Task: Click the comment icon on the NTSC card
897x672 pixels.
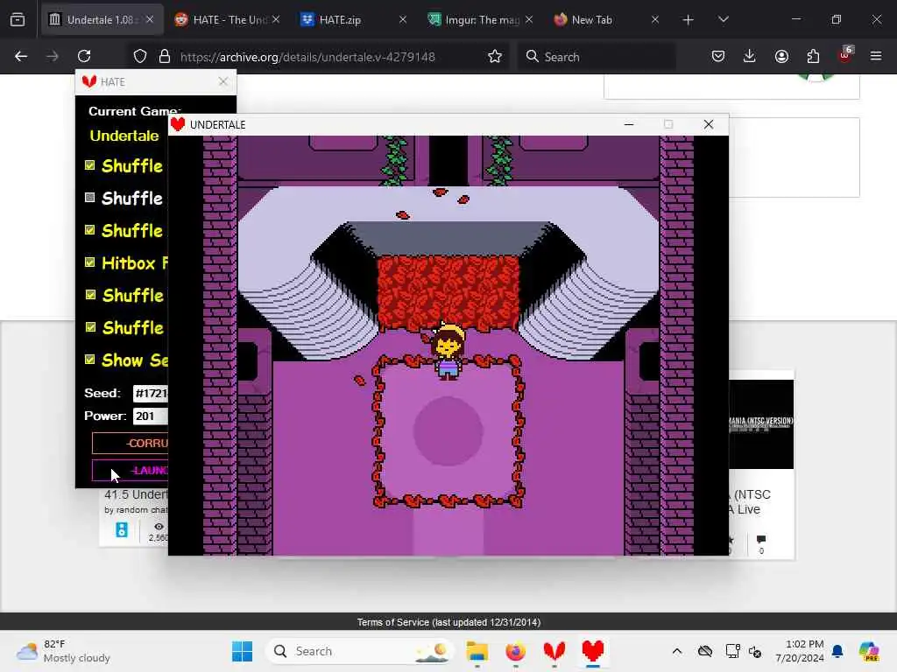Action: [x=761, y=539]
